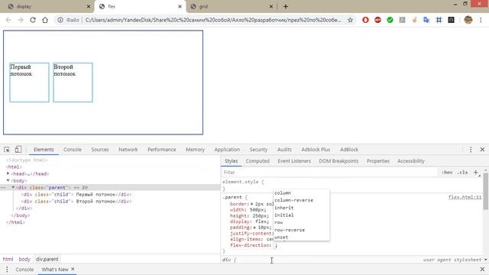Close the bottom drawer
Image resolution: width=489 pixels, height=275 pixels.
coord(482,269)
